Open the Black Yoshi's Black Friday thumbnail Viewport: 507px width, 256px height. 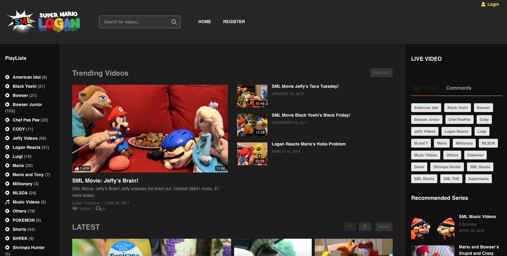click(252, 125)
